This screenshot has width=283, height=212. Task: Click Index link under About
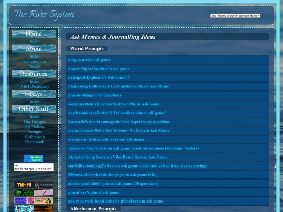[35, 56]
